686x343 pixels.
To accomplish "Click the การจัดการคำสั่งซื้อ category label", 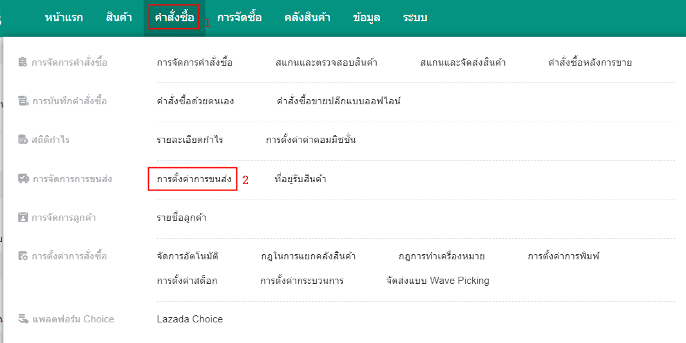I will pos(69,62).
